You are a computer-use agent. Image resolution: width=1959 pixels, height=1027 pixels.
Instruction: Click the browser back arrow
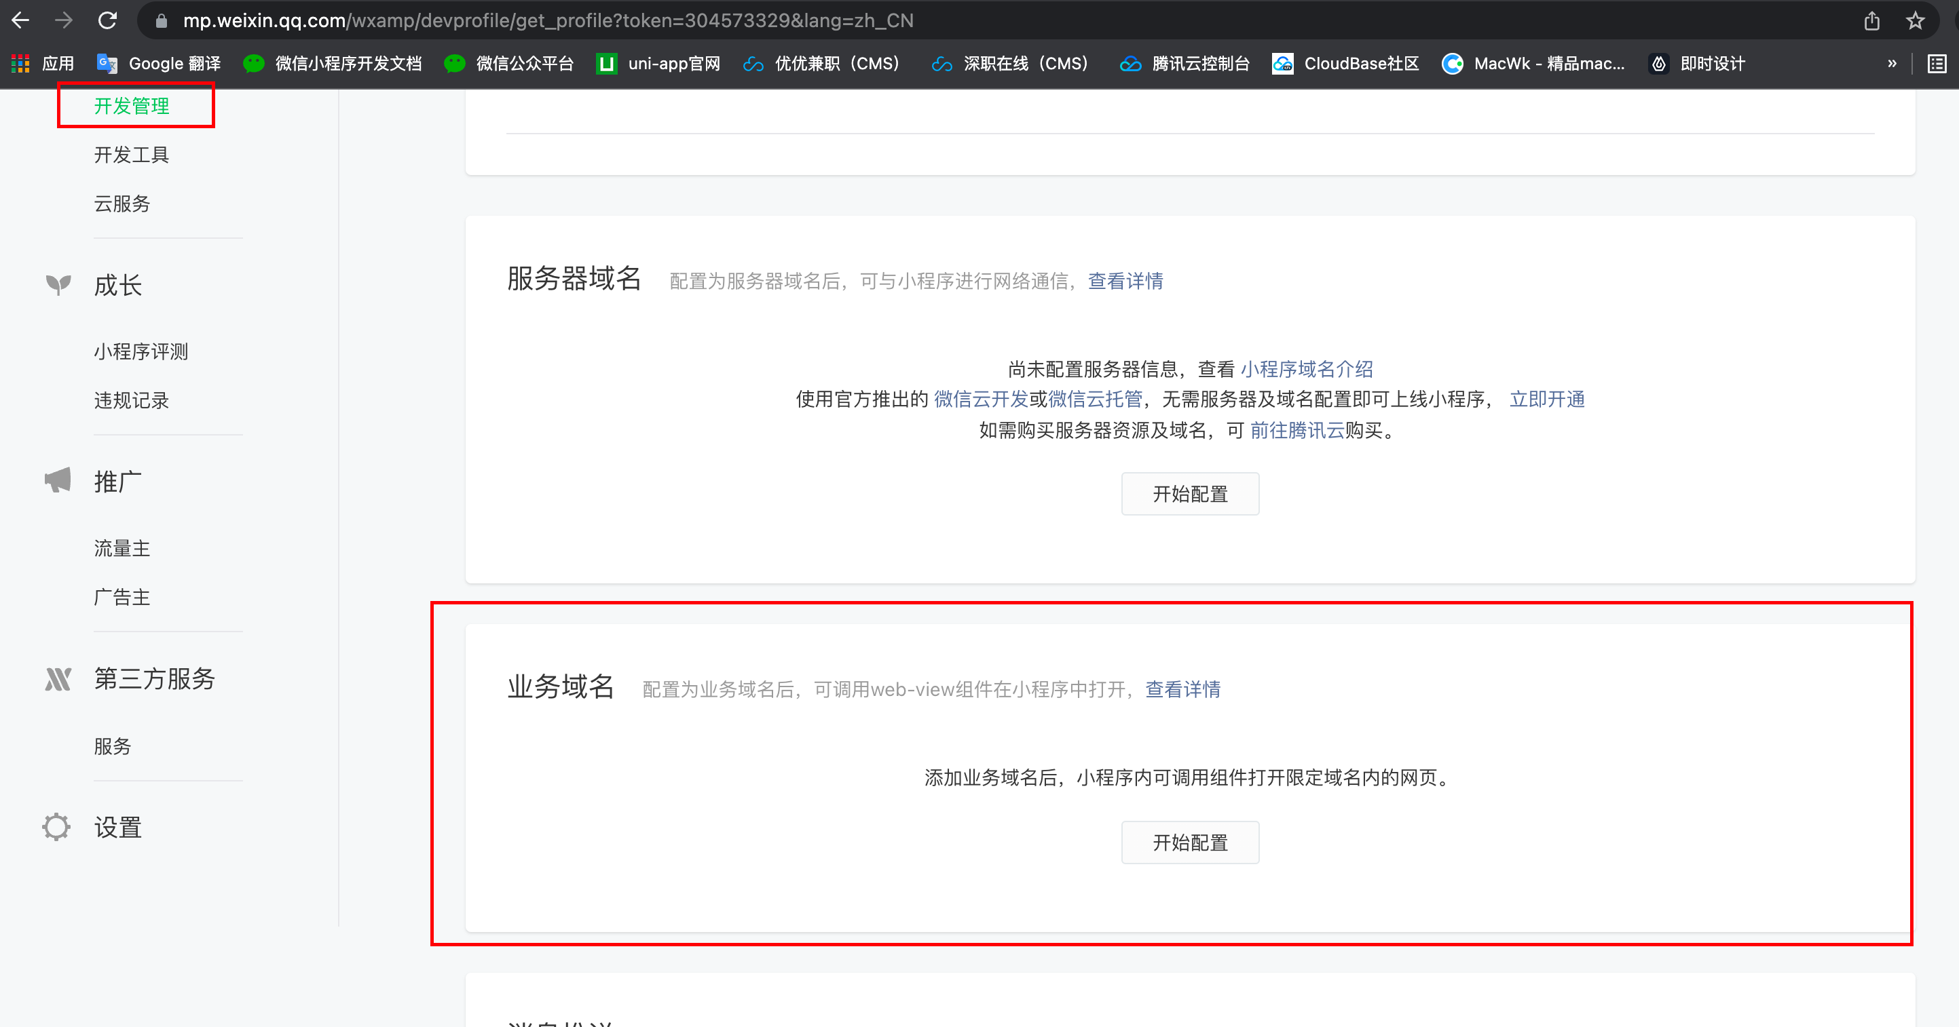pos(21,20)
